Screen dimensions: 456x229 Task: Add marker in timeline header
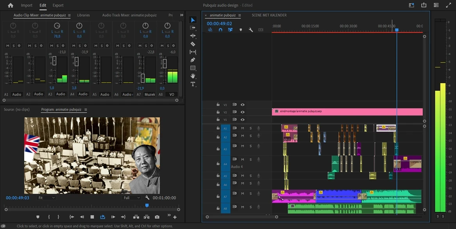pyautogui.click(x=241, y=30)
